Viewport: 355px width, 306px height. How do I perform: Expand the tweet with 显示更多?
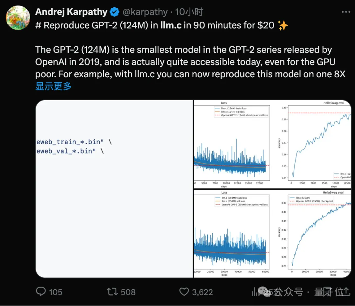(53, 86)
